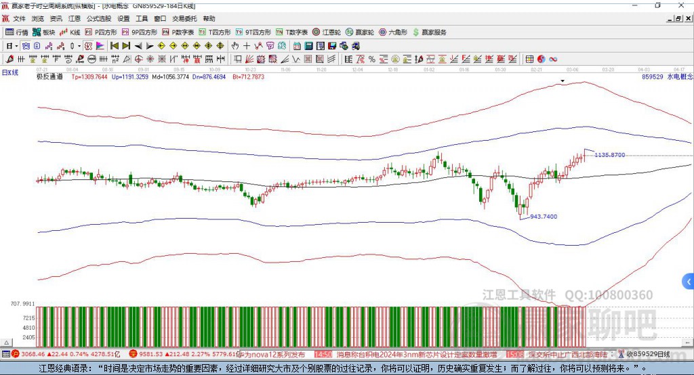
Task: Click the Tp=1309.7644 indicator value
Action: click(x=89, y=76)
